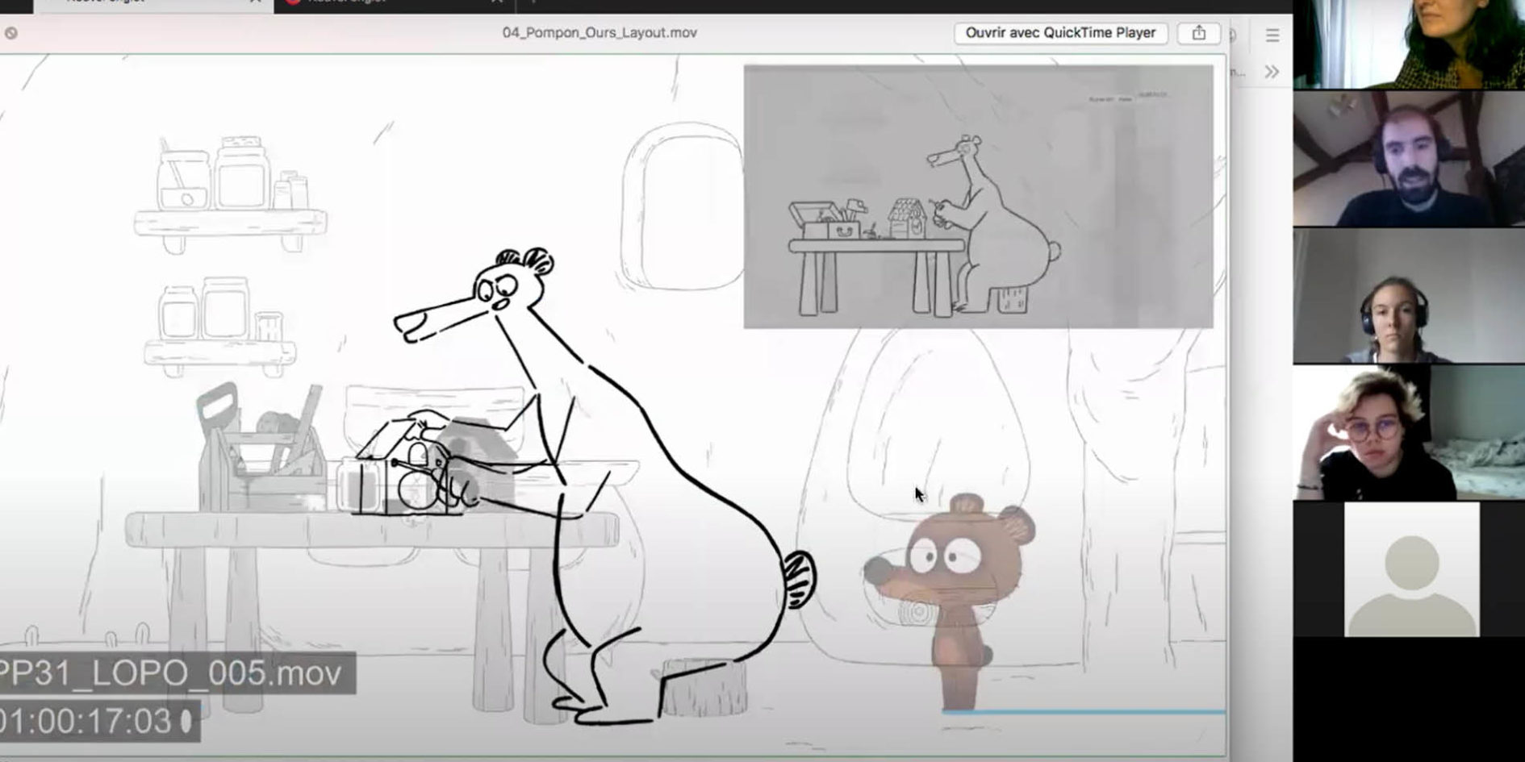The image size is (1525, 762).
Task: Select the woman with headphones video tile
Action: click(x=1409, y=296)
